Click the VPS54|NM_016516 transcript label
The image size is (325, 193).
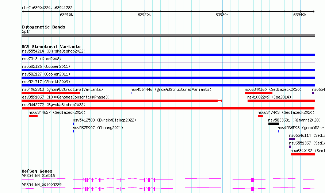point(39,175)
